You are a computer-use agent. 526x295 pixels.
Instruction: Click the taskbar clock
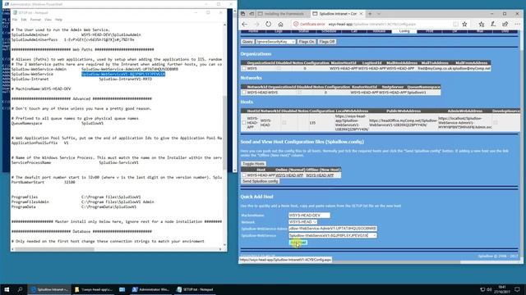click(502, 289)
